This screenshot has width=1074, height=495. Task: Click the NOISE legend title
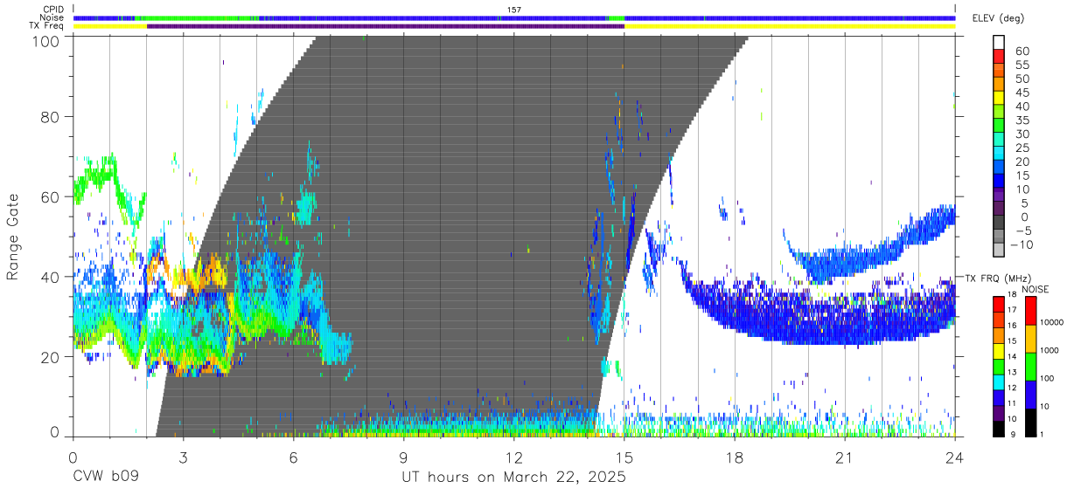tap(1036, 289)
